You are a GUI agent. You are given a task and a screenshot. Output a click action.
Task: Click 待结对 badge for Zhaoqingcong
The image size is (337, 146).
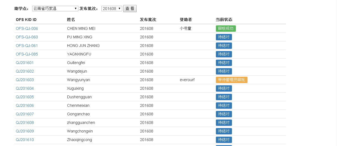224,140
